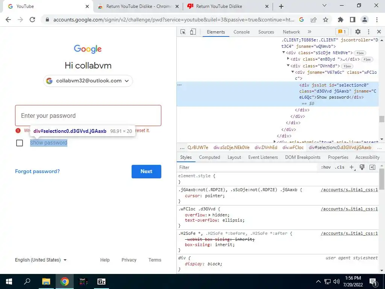Click the lock site info icon
This screenshot has width=385, height=289.
click(x=47, y=20)
